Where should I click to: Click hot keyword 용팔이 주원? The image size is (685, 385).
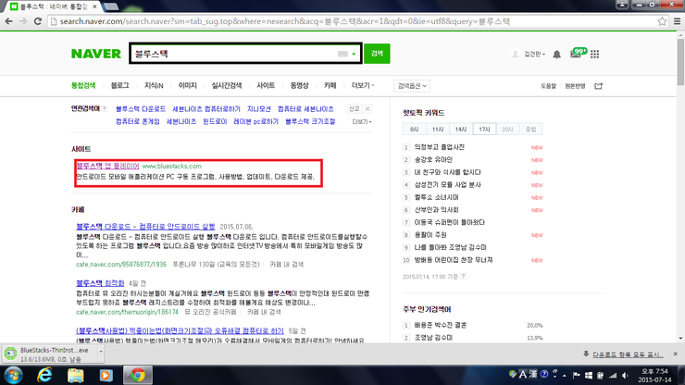[x=430, y=235]
